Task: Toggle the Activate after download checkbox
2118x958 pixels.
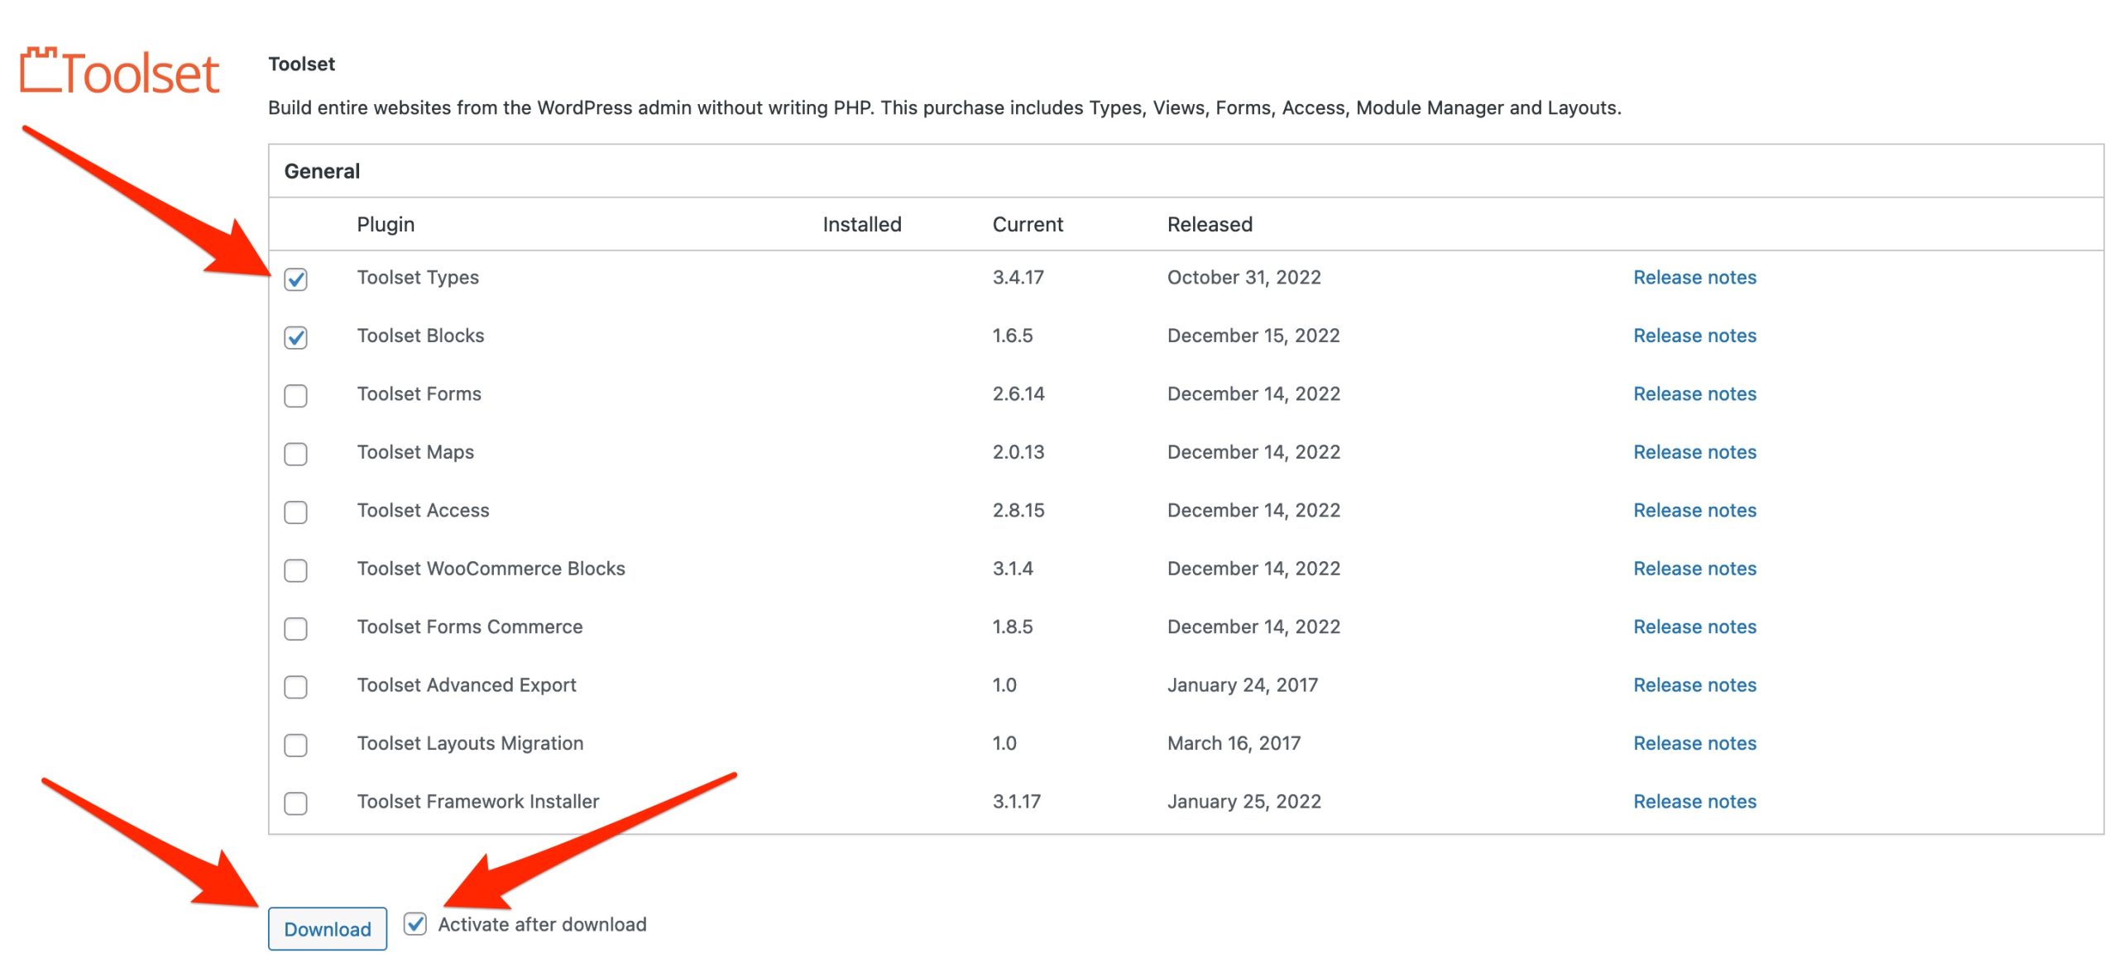Action: tap(415, 923)
